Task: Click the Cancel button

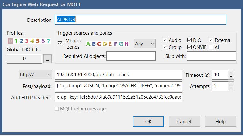Action: coord(184,122)
